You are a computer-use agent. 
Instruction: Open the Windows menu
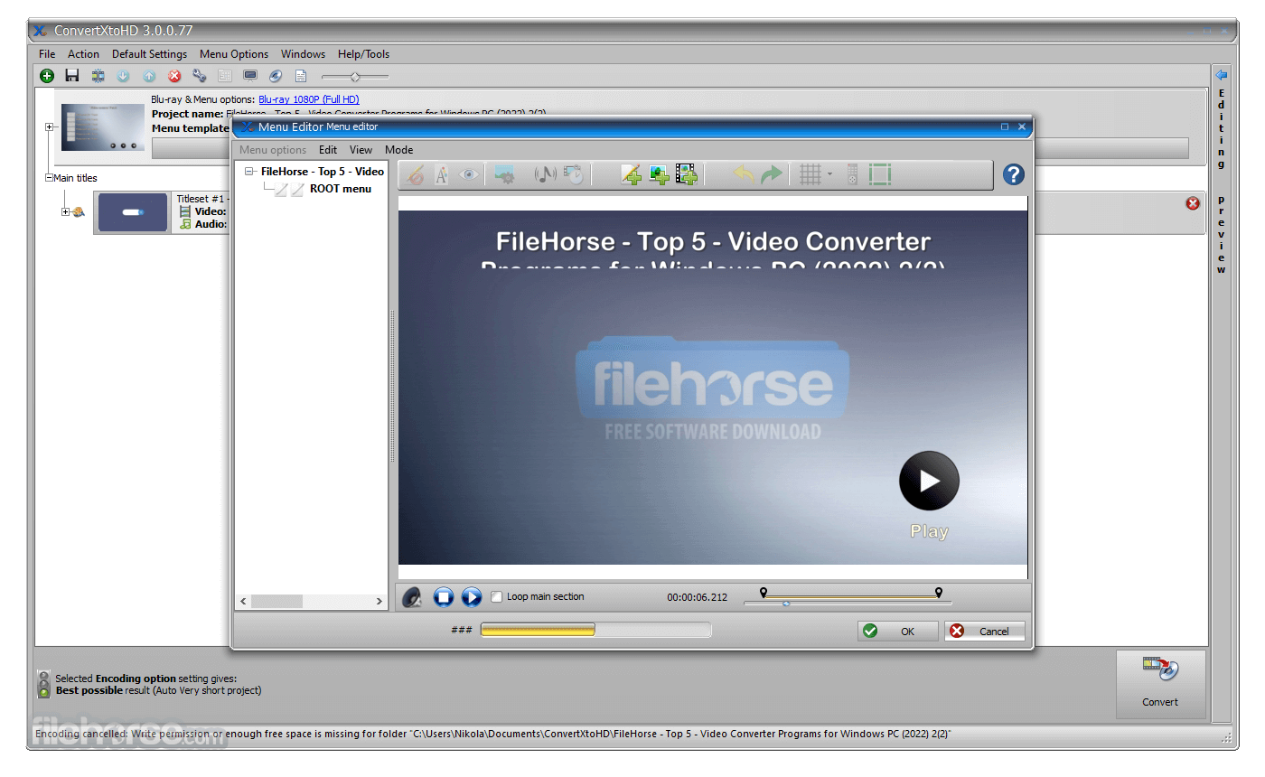[x=303, y=54]
